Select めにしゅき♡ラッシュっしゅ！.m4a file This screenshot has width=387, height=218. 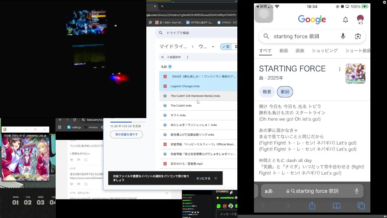coord(198,125)
